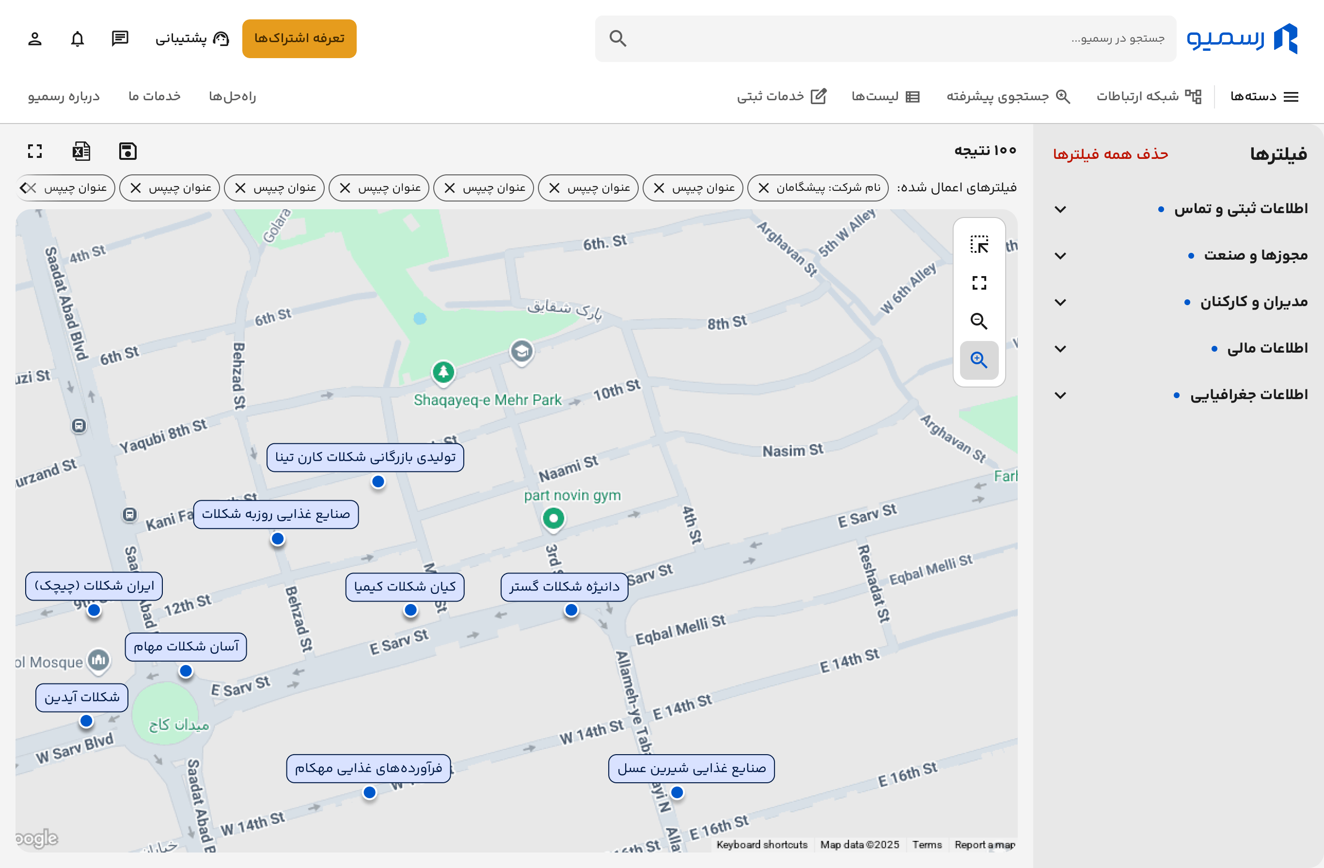Open the user profile icon
The width and height of the screenshot is (1324, 868).
[x=34, y=38]
